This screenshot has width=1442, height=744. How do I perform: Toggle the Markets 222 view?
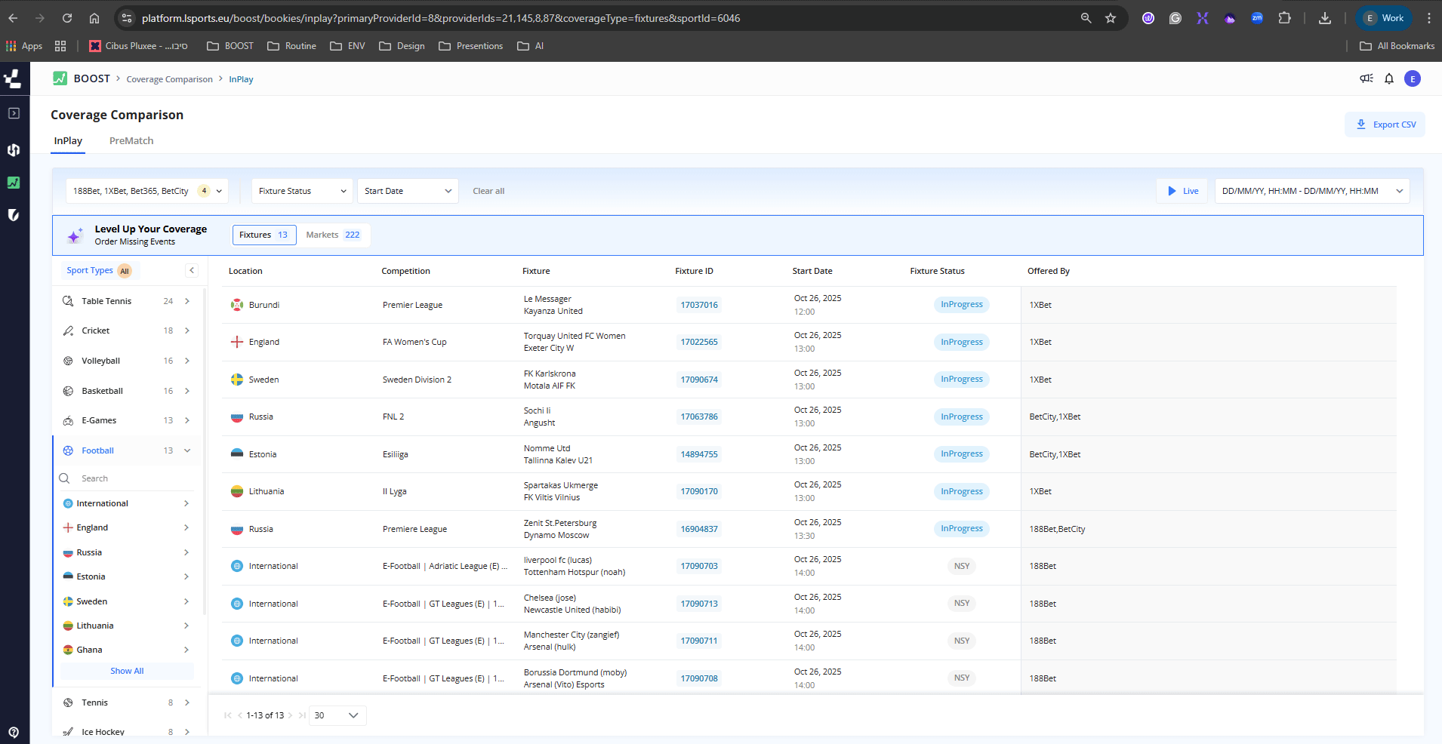tap(332, 235)
